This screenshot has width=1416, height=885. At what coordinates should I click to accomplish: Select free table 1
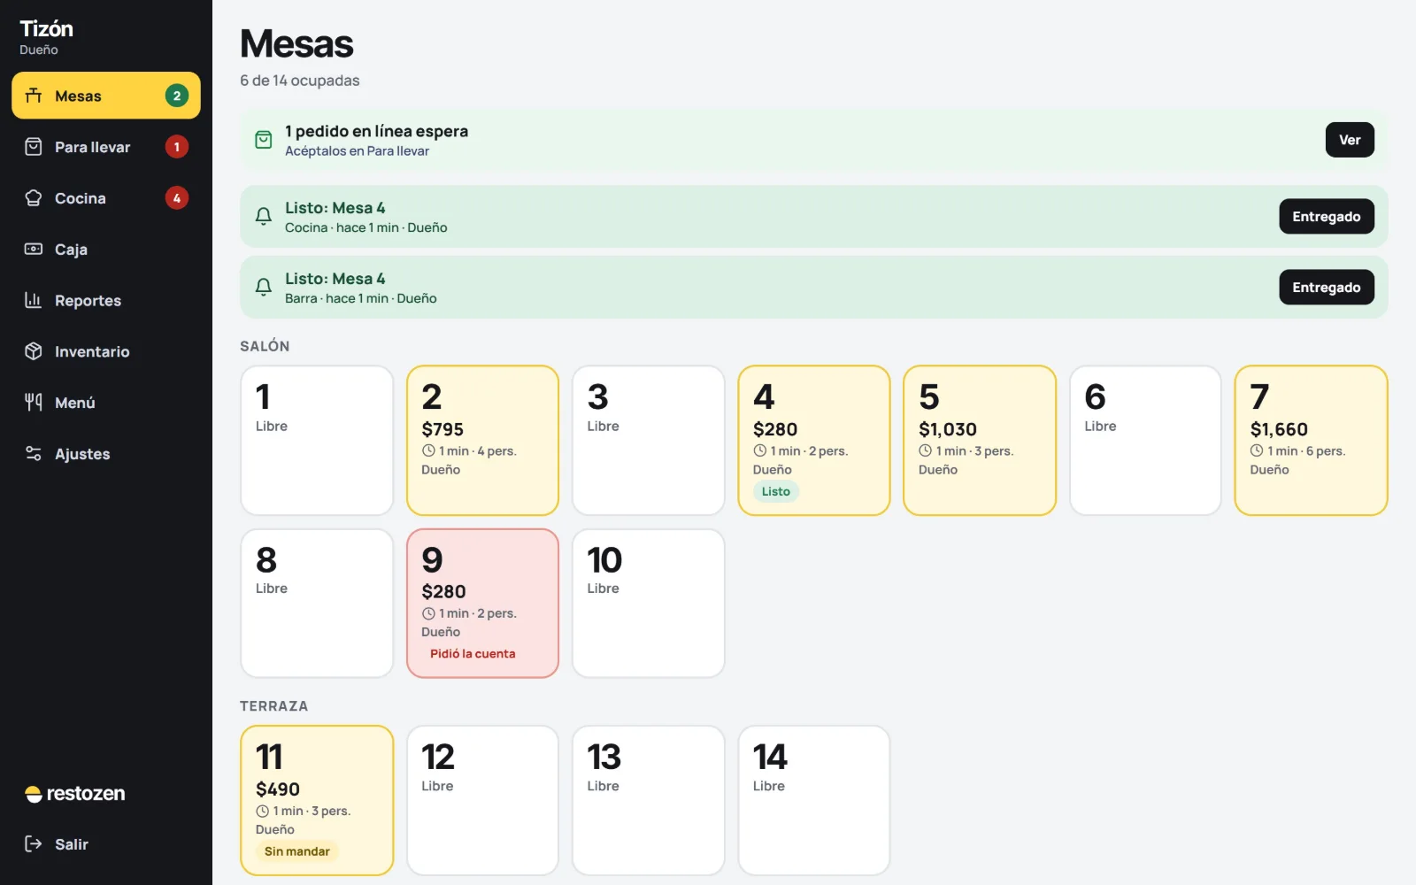317,441
